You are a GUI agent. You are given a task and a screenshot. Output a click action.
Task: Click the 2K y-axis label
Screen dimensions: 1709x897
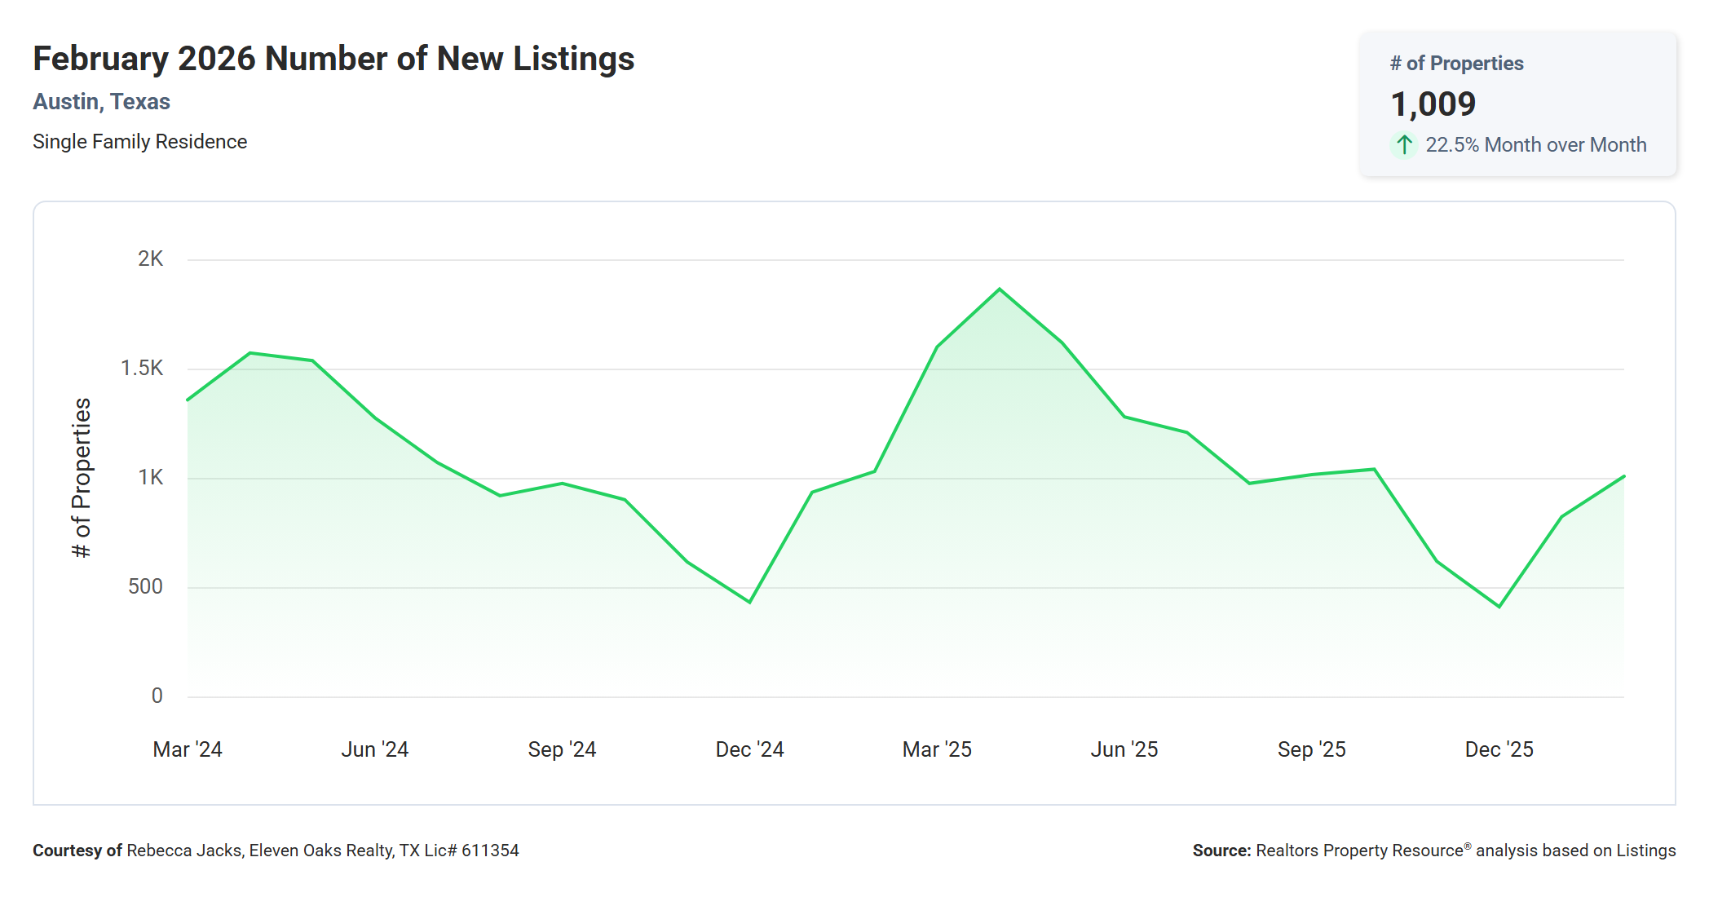(x=150, y=259)
